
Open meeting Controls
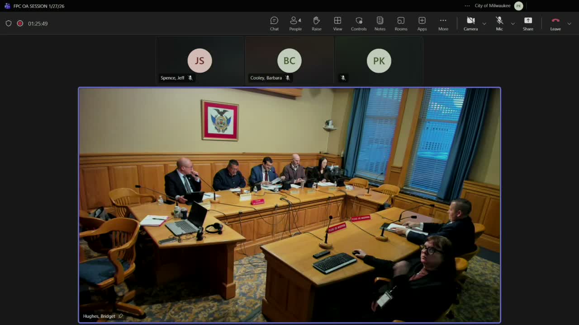point(359,23)
